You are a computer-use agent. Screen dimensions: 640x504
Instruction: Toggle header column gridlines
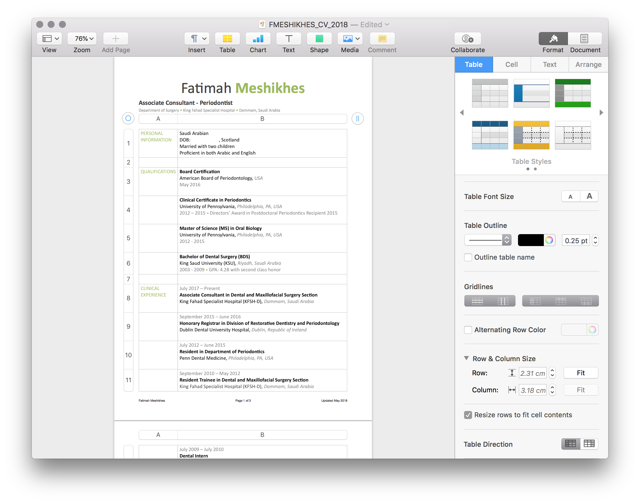coord(535,301)
